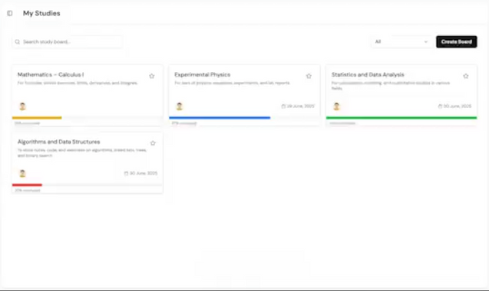The width and height of the screenshot is (489, 291).
Task: Click the avatar on Statistics and Data Analysis card
Action: tap(336, 106)
